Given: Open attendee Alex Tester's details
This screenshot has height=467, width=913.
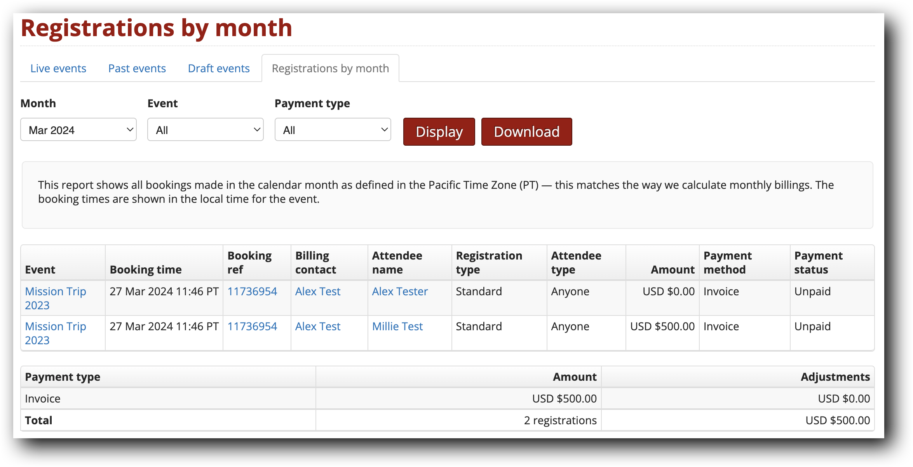Looking at the screenshot, I should coord(400,291).
